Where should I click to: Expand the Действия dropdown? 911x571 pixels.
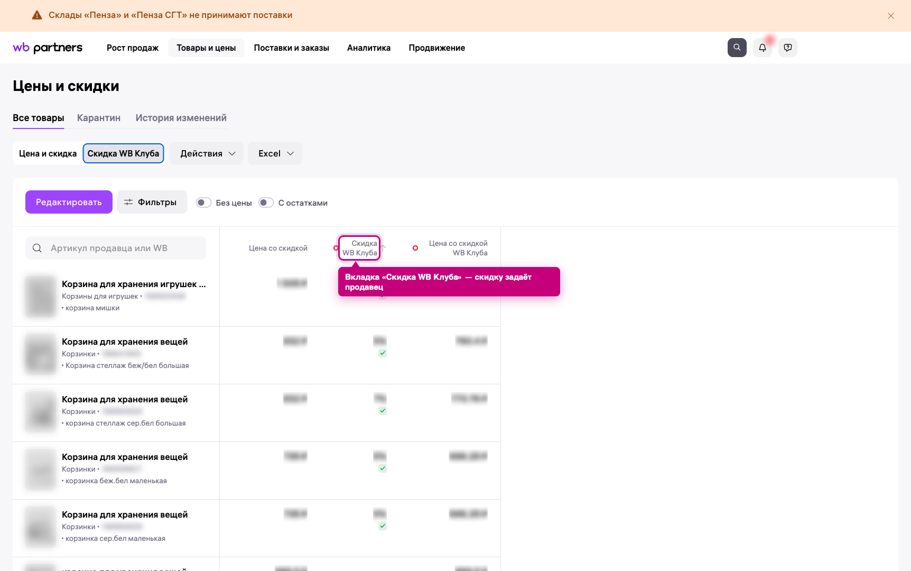pyautogui.click(x=207, y=153)
